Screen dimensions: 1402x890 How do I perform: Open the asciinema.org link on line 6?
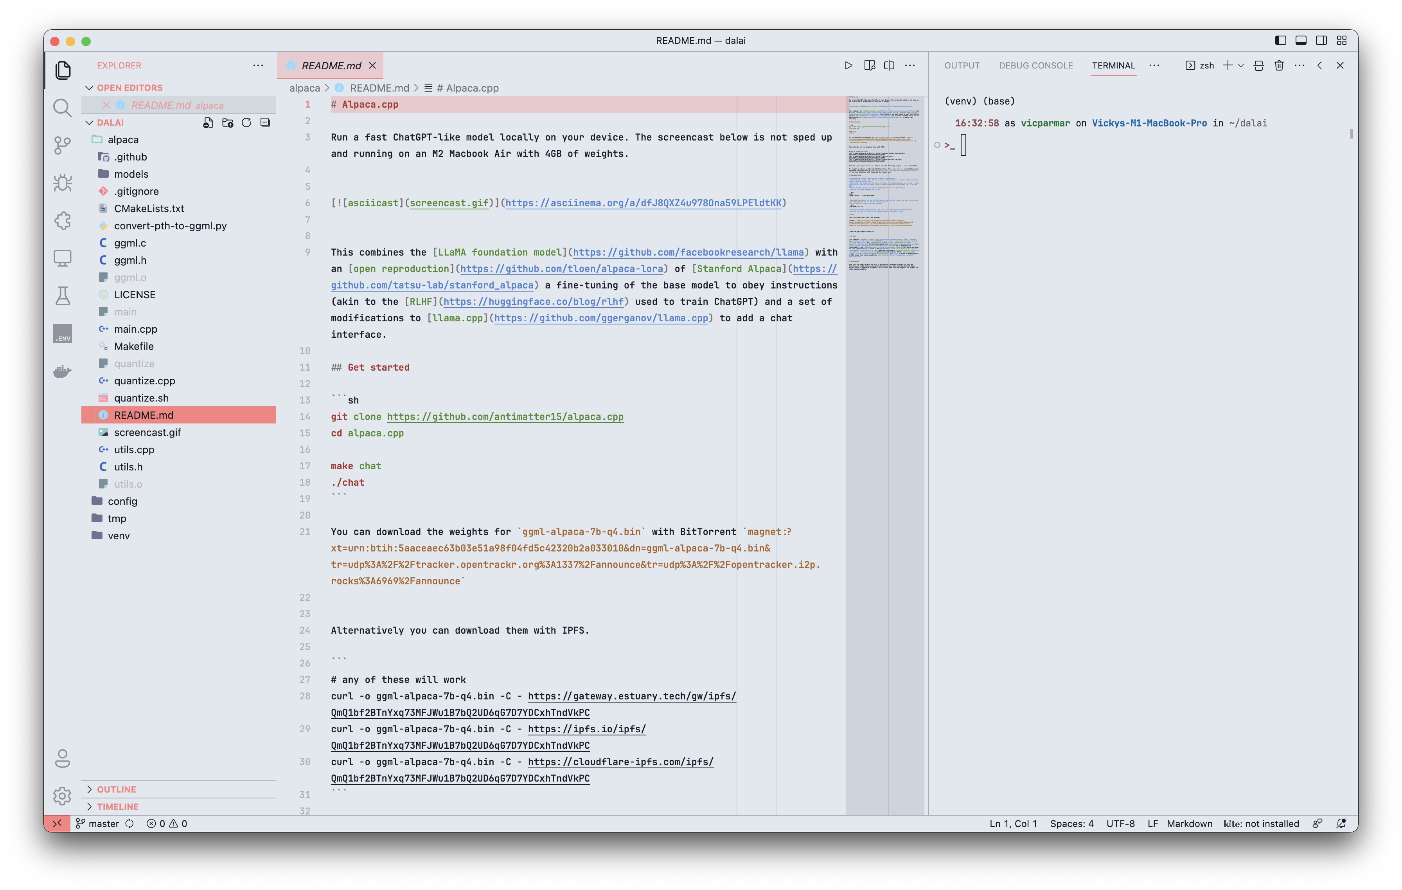pyautogui.click(x=643, y=203)
